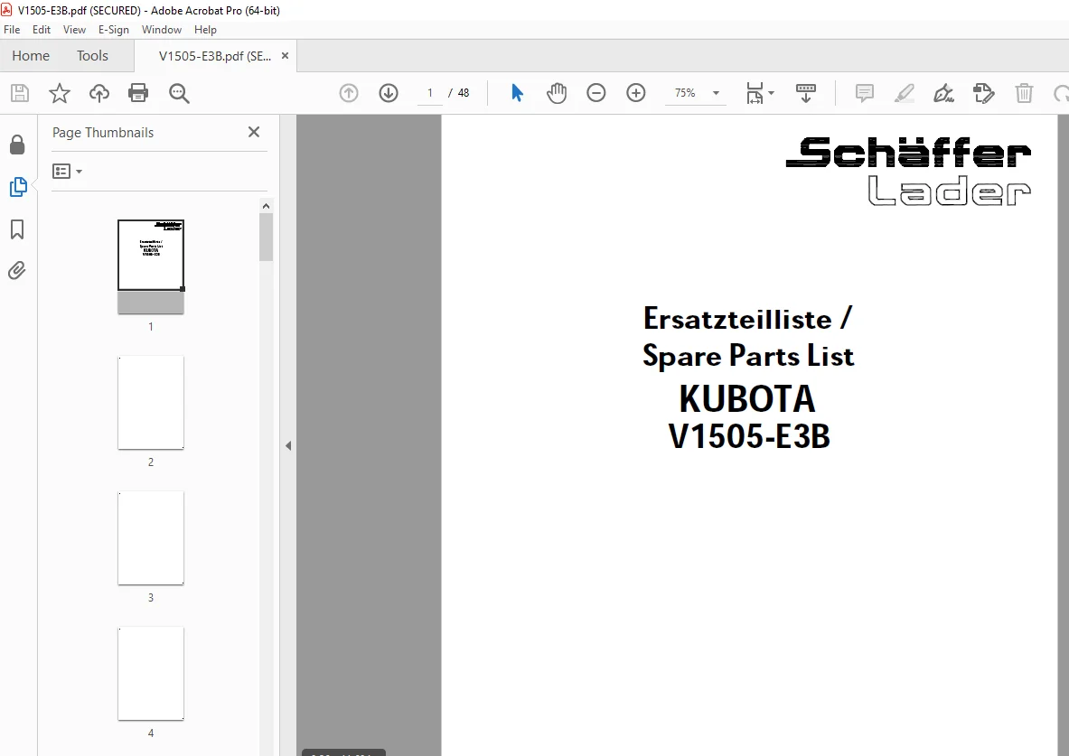Go to previous page arrow
Viewport: 1069px width, 756px height.
[x=349, y=93]
